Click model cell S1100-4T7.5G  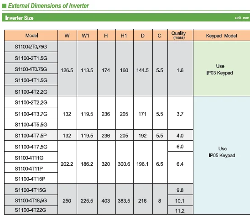pos(31,147)
